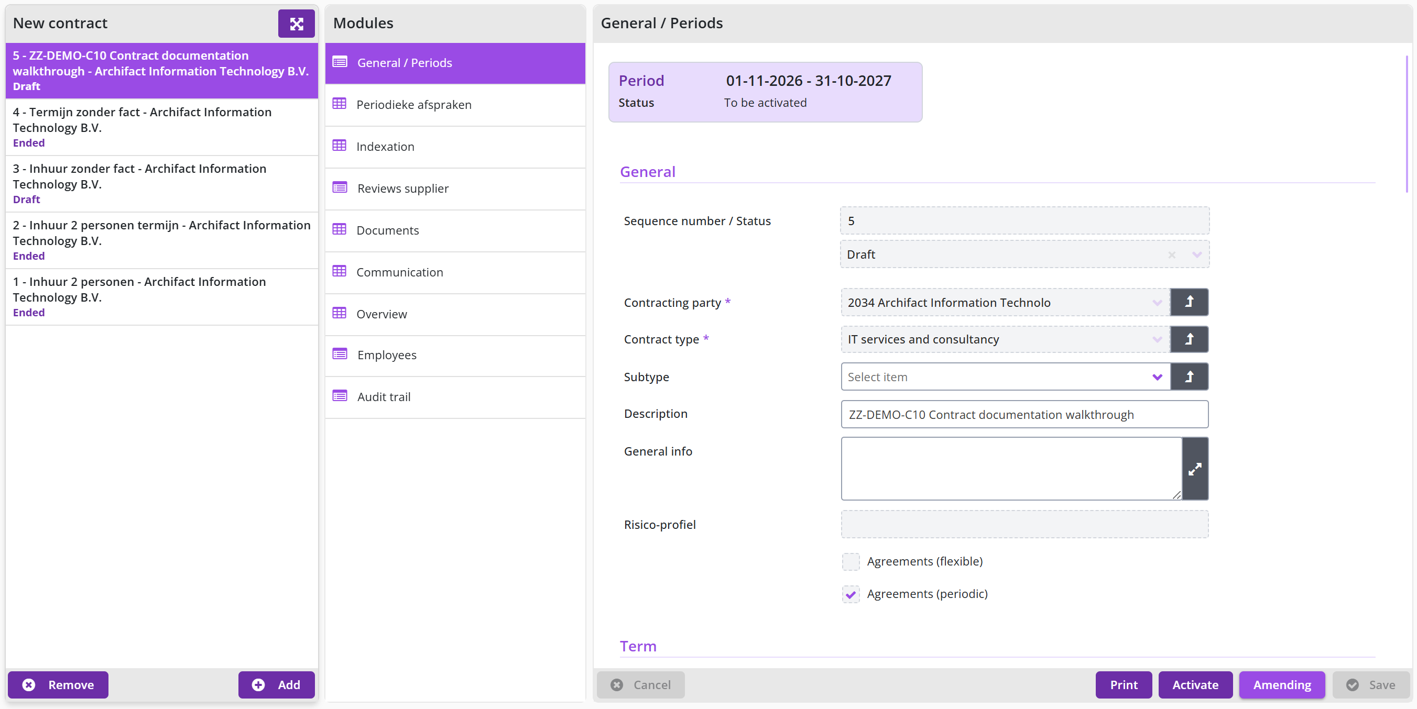The image size is (1417, 709).
Task: Select contract 4 - Termijn zonder fact
Action: [x=162, y=127]
